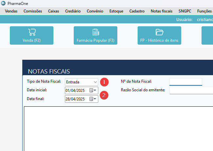
Task: Open the Convênio menu
Action: click(95, 11)
